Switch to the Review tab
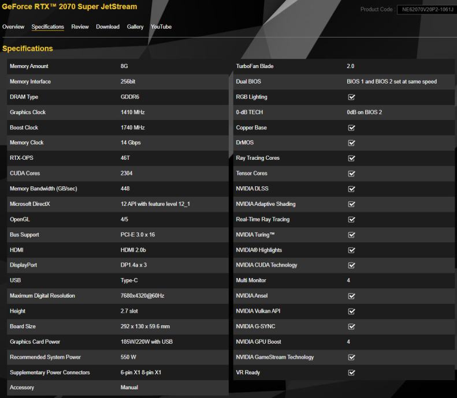457x398 pixels. coord(80,27)
